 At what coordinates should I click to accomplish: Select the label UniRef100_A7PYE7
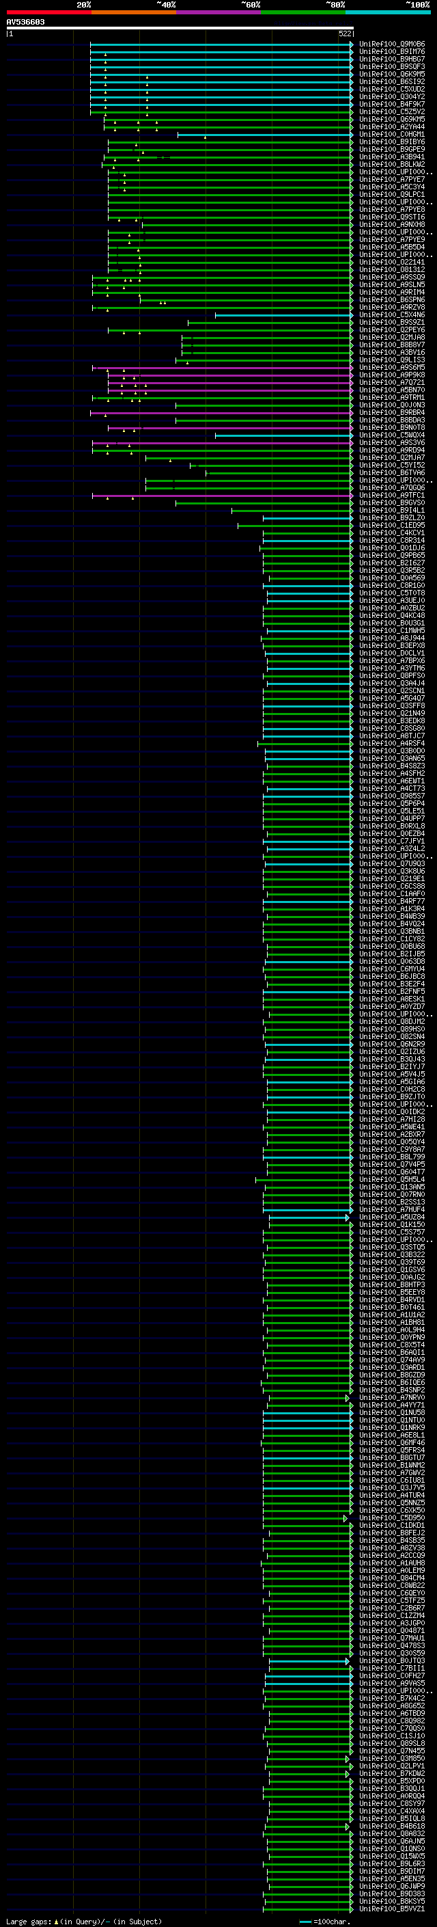point(392,180)
